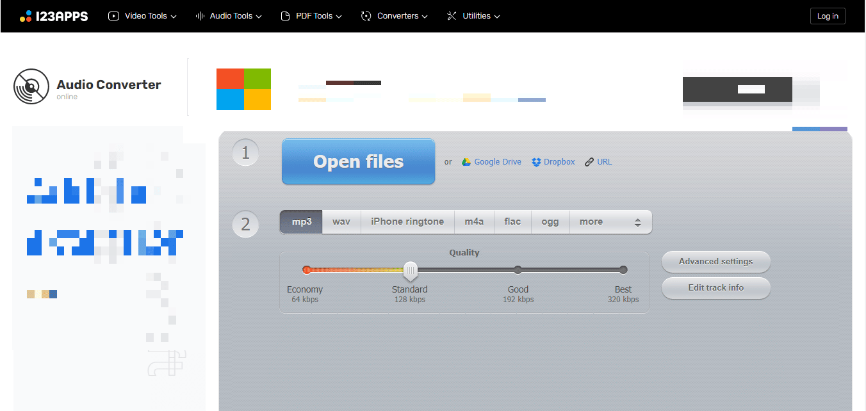The image size is (866, 411).
Task: Select the wav format tab
Action: click(341, 222)
